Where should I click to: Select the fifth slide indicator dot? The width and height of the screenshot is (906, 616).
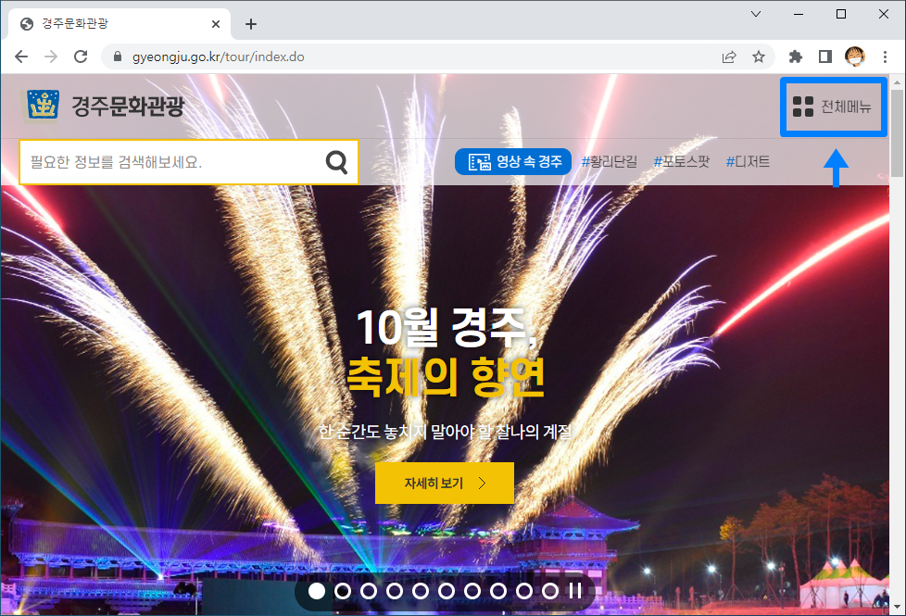421,591
